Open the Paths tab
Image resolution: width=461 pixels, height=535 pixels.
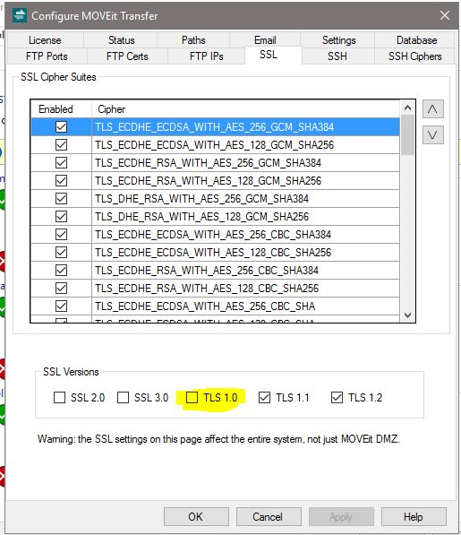[193, 40]
